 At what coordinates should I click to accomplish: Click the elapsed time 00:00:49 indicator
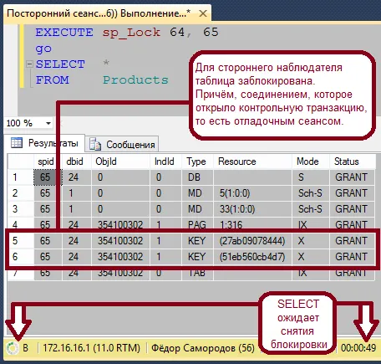[358, 348]
